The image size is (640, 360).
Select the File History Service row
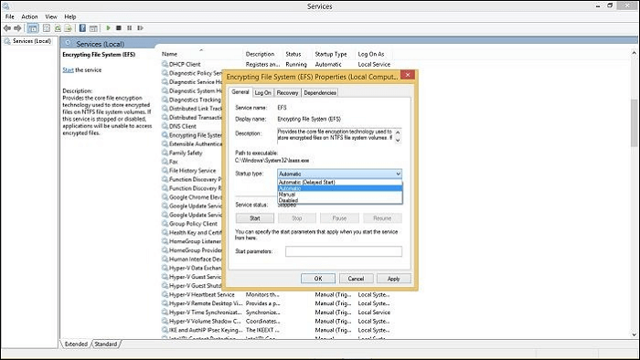tap(193, 171)
